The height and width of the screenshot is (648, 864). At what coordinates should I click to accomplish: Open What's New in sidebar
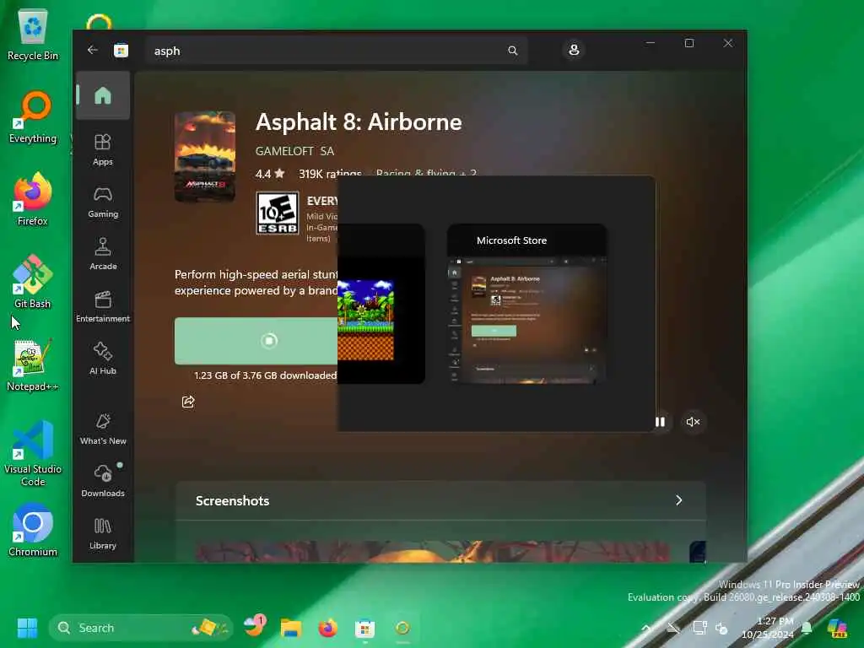(103, 429)
